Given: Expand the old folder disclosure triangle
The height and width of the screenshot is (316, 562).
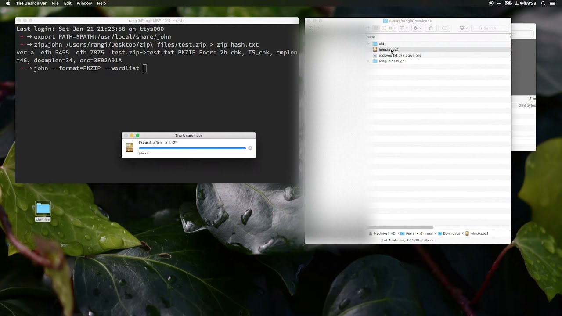Looking at the screenshot, I should [x=369, y=44].
